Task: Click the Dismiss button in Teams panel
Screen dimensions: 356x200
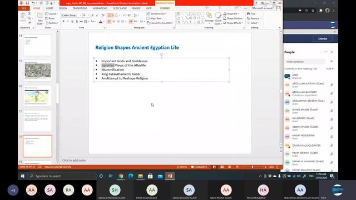Action: point(323,39)
